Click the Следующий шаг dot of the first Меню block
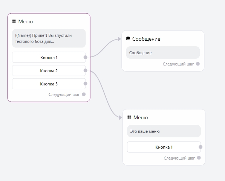This screenshot has width=225, height=181. 84,94
